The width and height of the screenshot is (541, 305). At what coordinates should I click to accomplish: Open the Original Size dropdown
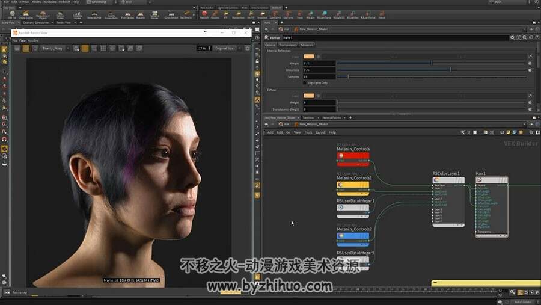pyautogui.click(x=227, y=48)
